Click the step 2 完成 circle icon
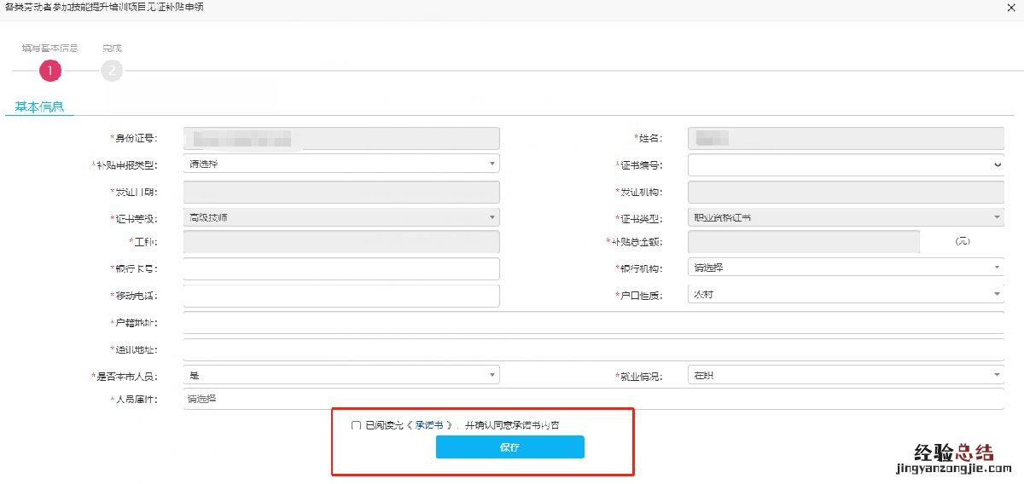The image size is (1024, 484). coord(112,71)
